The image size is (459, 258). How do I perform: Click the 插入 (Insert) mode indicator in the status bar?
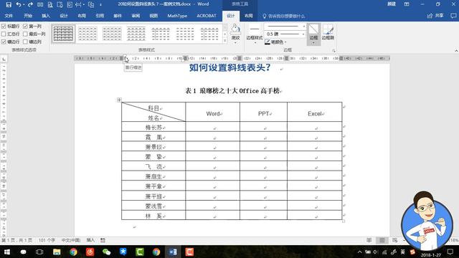click(91, 240)
